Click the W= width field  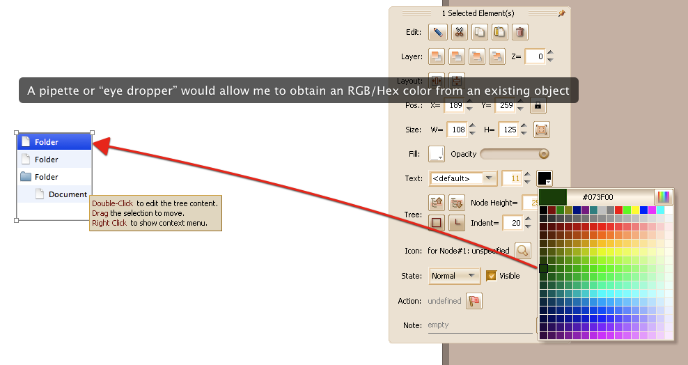coord(458,130)
